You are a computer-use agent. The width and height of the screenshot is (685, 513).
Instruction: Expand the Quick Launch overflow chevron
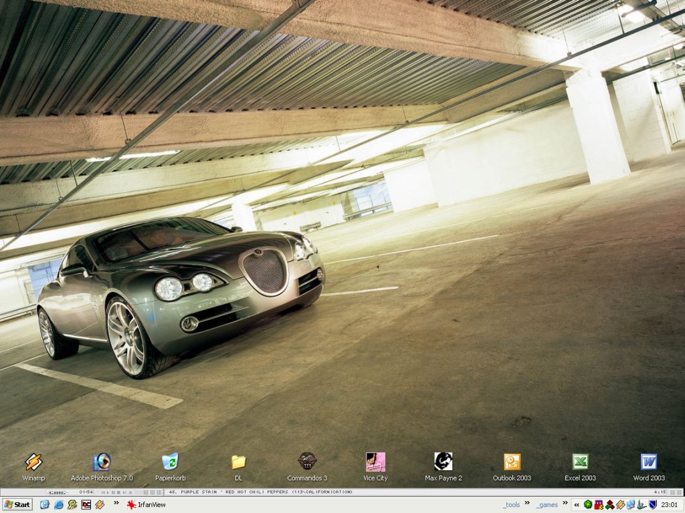(116, 503)
